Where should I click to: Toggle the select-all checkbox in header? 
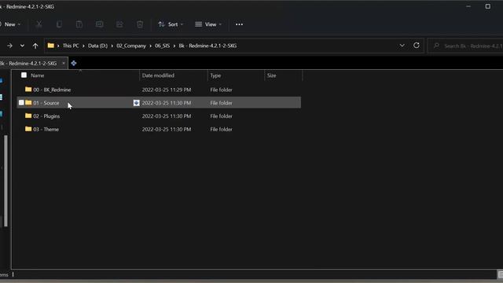[24, 75]
